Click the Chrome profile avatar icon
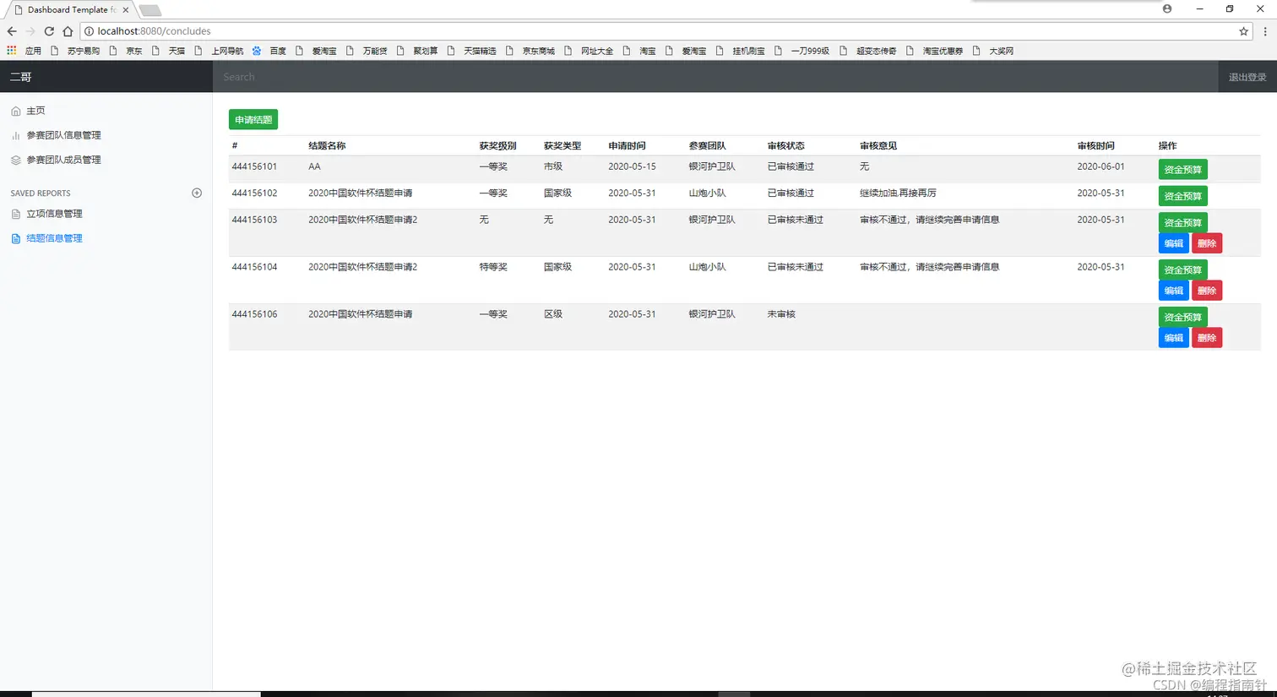 click(x=1167, y=8)
